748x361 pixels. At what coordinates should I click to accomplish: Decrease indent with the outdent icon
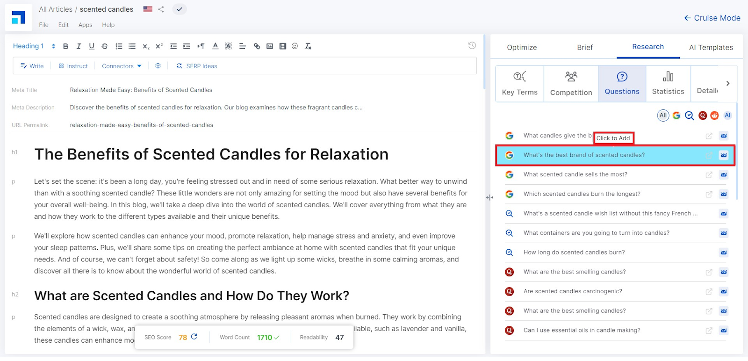pos(173,46)
